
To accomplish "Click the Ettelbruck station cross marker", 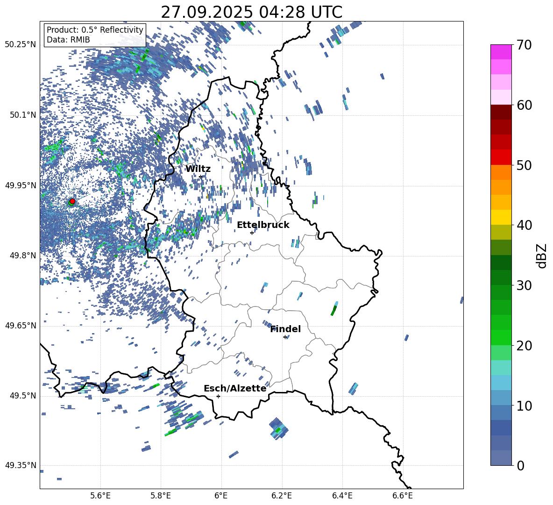I will (x=252, y=233).
